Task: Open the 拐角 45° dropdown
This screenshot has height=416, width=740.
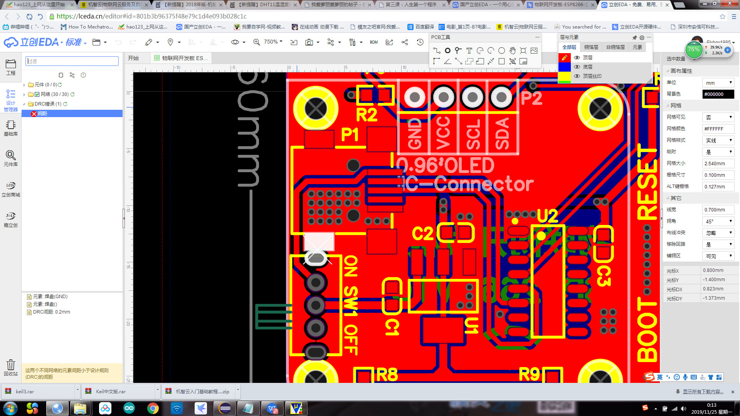Action: pyautogui.click(x=718, y=221)
